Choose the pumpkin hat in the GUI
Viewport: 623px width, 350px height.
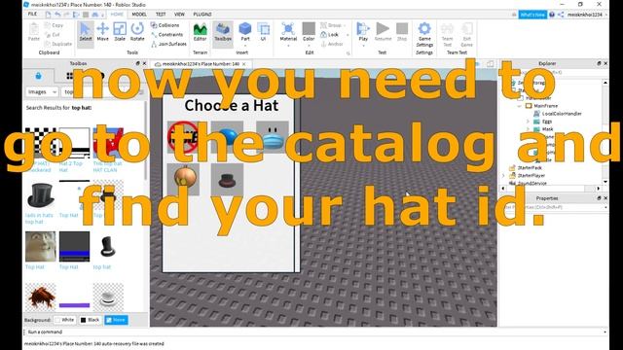(x=183, y=179)
